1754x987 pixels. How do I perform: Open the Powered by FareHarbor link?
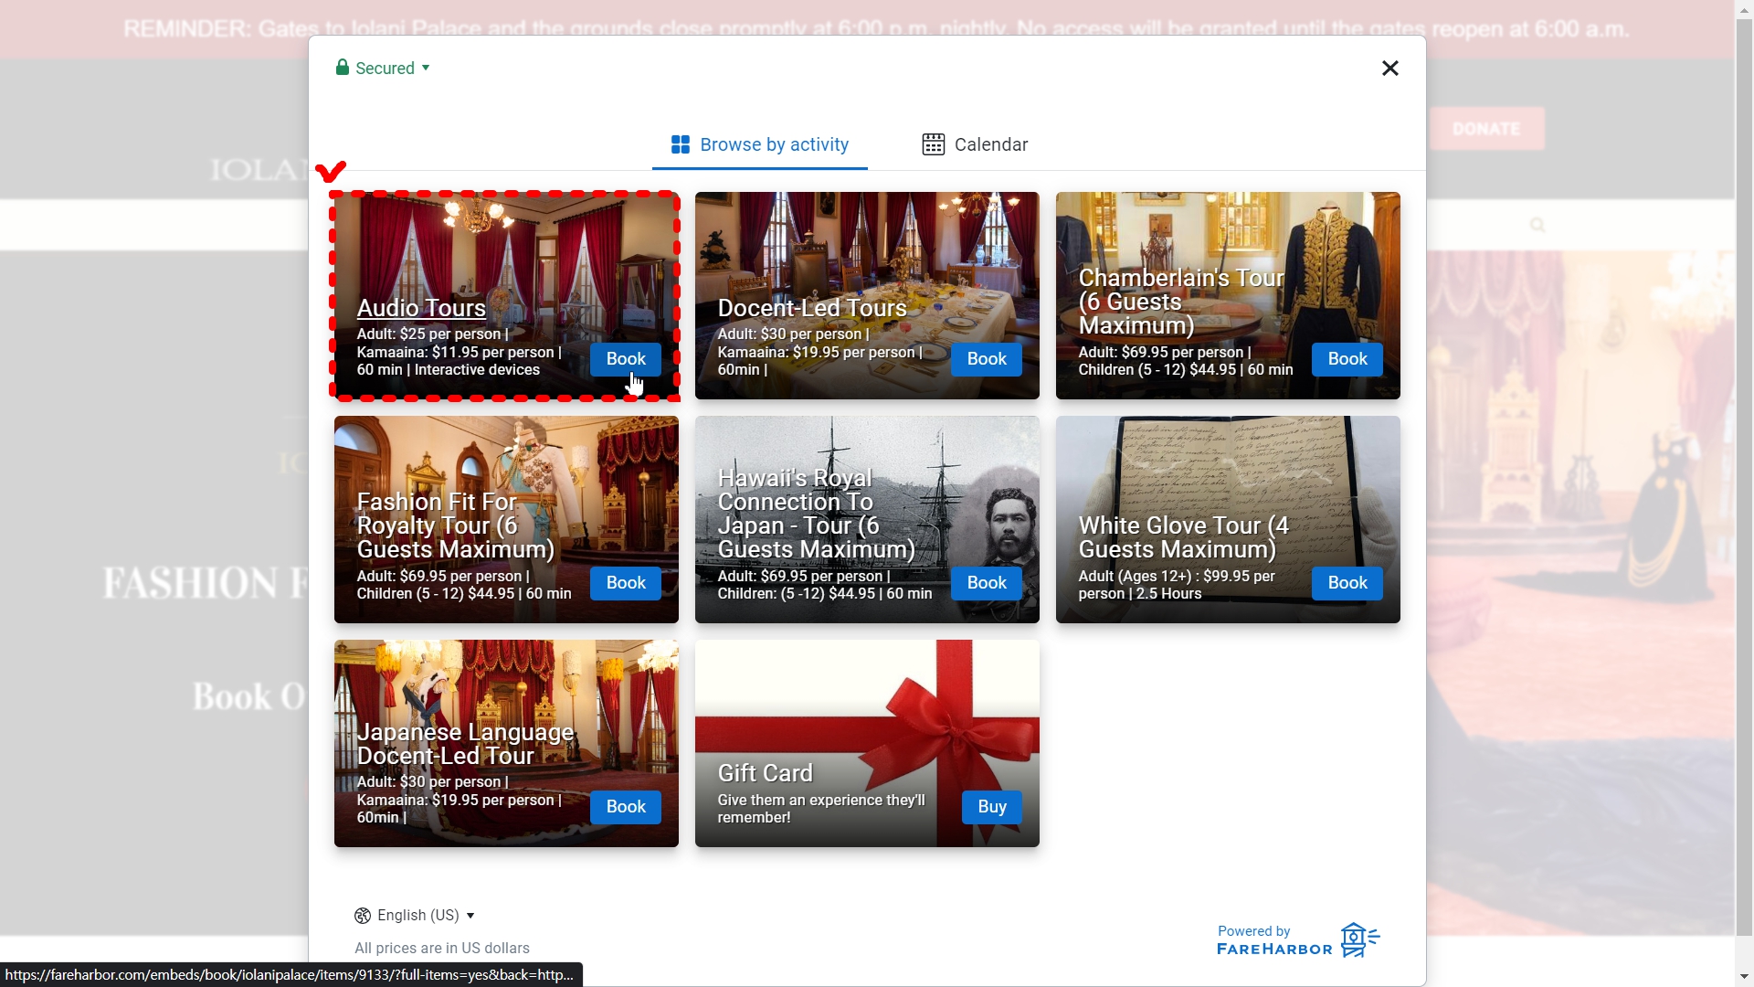point(1298,940)
